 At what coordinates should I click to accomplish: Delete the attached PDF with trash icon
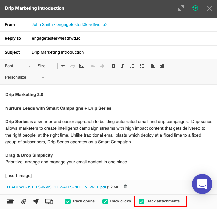pos(125,187)
